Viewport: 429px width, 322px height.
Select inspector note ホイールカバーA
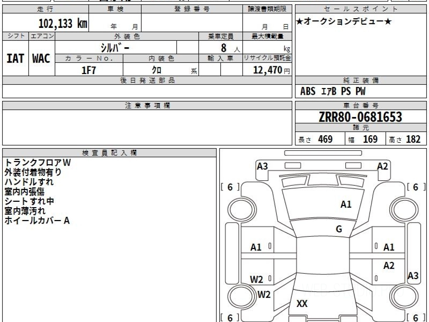click(x=37, y=220)
